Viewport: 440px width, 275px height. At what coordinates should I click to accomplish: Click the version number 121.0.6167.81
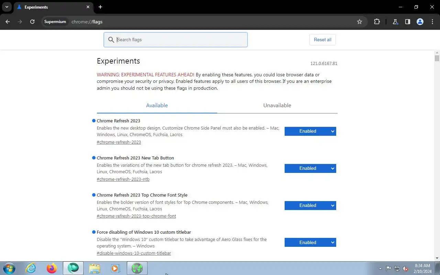tap(324, 64)
